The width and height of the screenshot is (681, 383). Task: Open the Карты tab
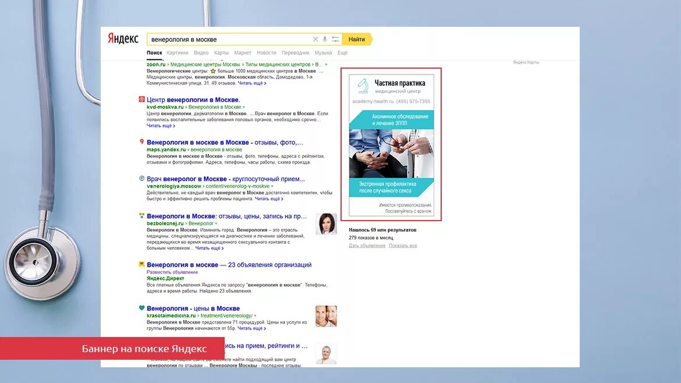221,52
